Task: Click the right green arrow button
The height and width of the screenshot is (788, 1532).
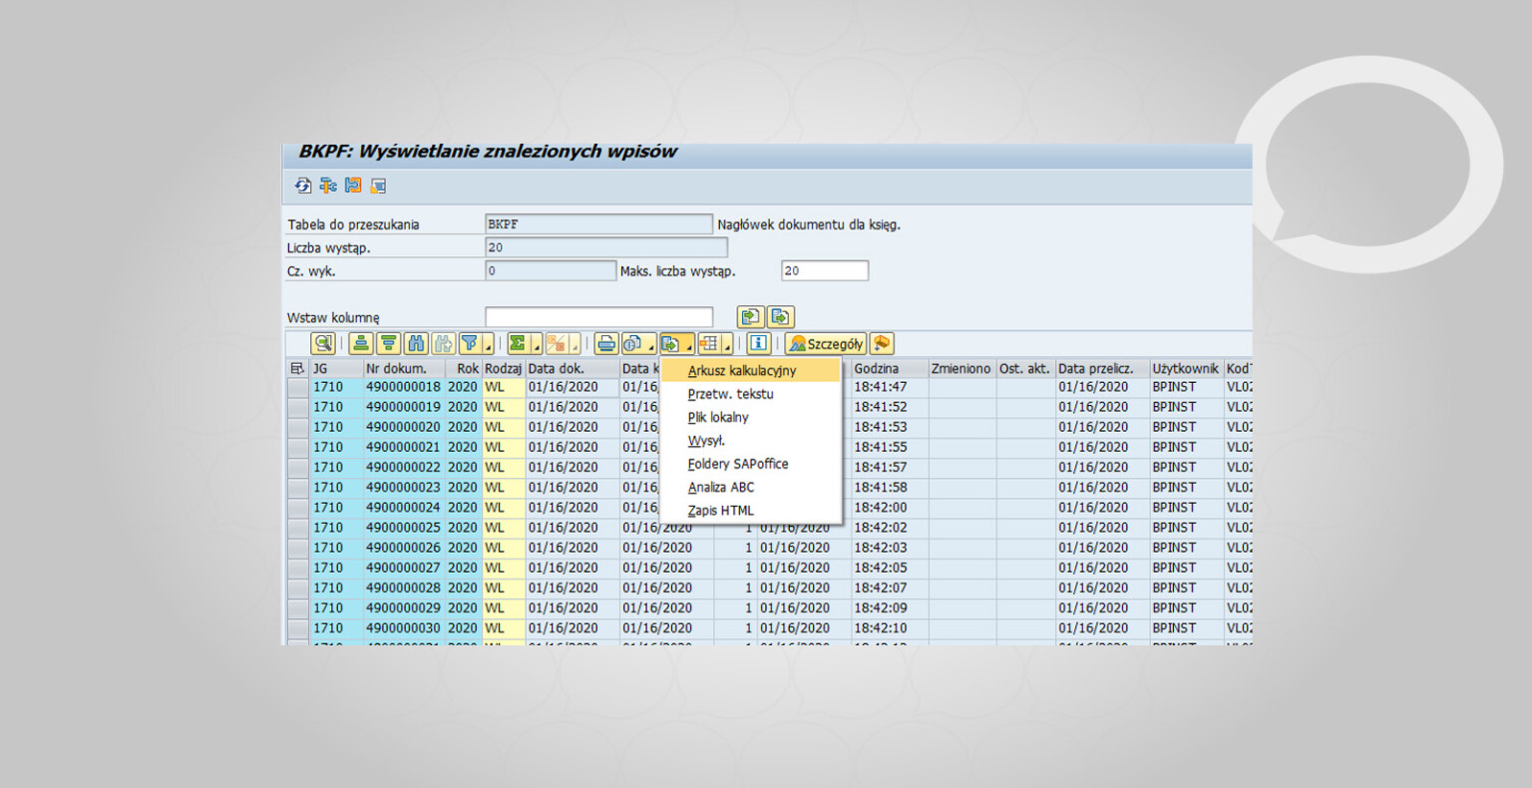Action: [781, 316]
